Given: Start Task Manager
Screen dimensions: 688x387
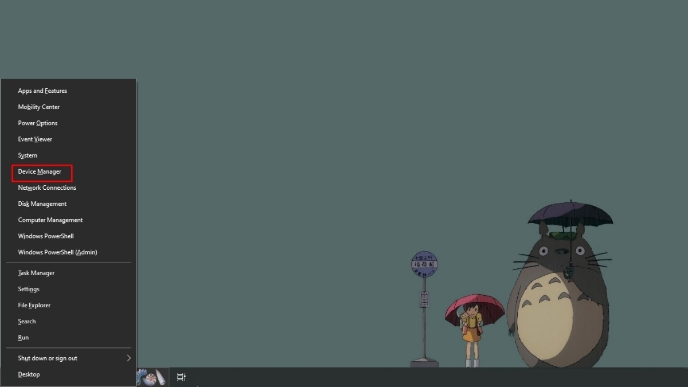Looking at the screenshot, I should (x=36, y=273).
